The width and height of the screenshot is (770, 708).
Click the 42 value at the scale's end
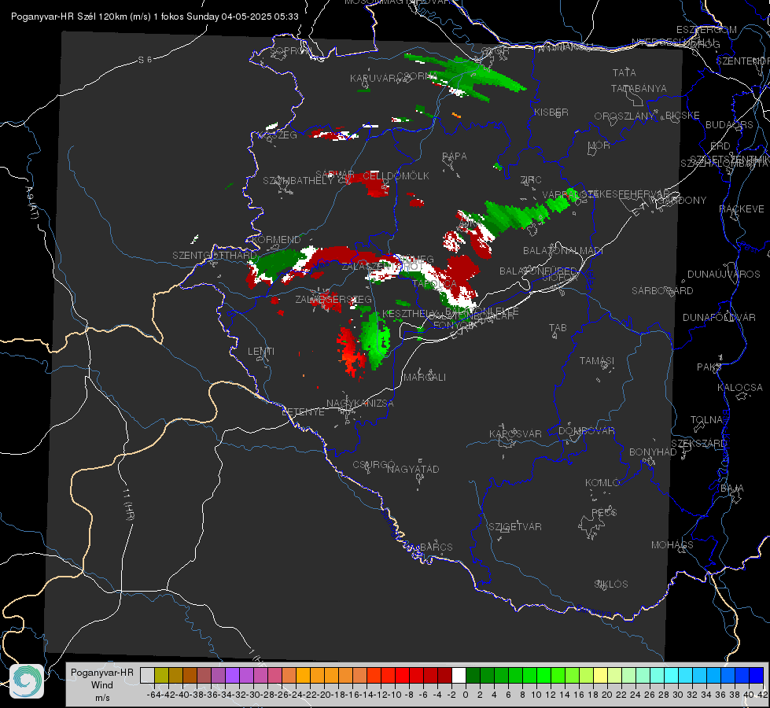coord(762,695)
